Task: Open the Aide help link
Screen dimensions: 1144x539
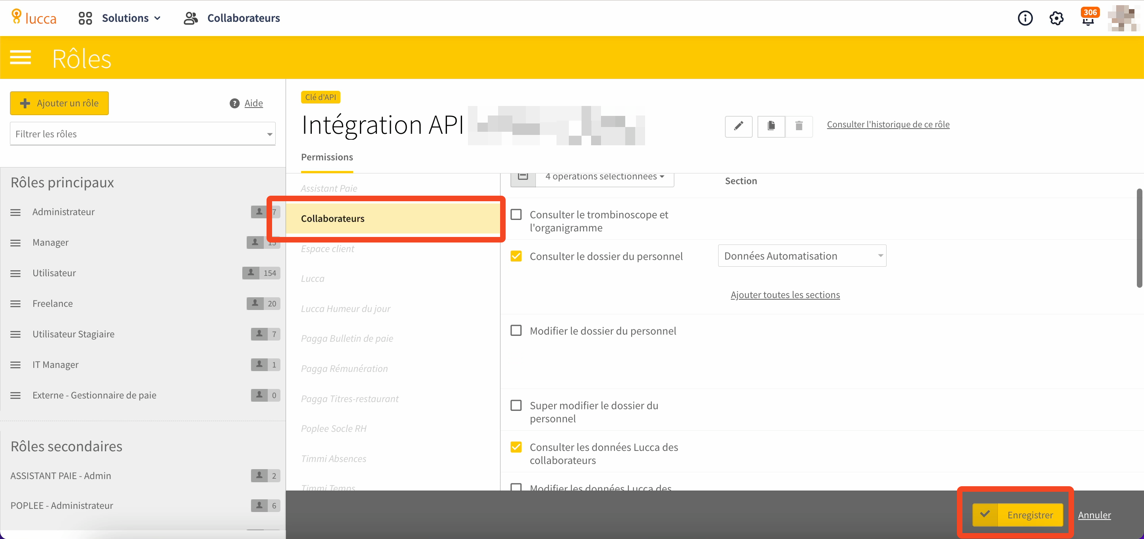Action: (x=253, y=103)
